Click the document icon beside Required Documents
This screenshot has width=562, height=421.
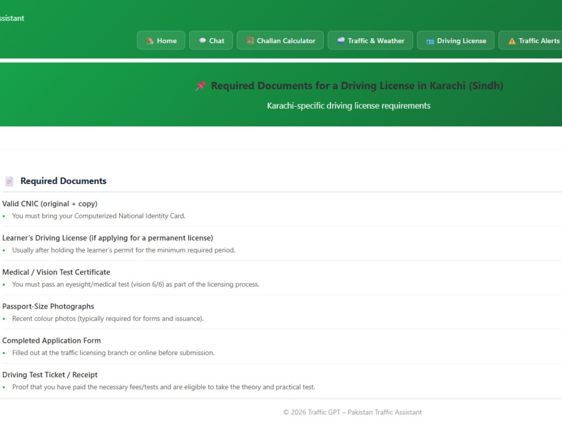[x=10, y=181]
